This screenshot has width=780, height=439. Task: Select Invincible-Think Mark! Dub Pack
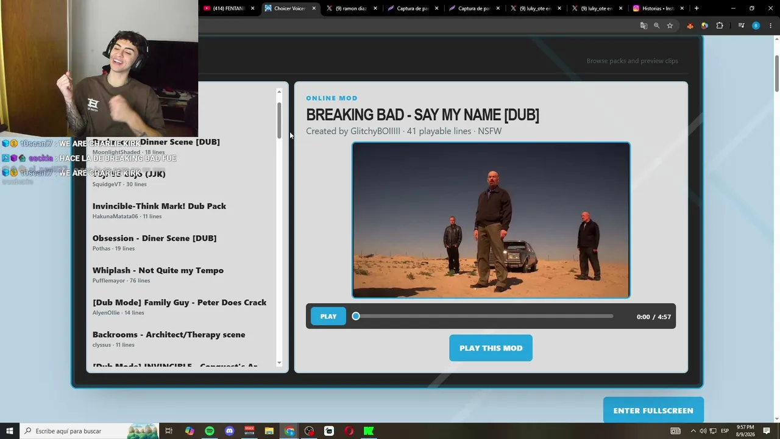180,210
